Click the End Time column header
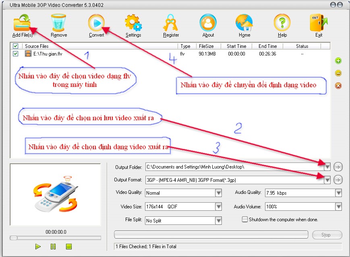 (x=267, y=46)
